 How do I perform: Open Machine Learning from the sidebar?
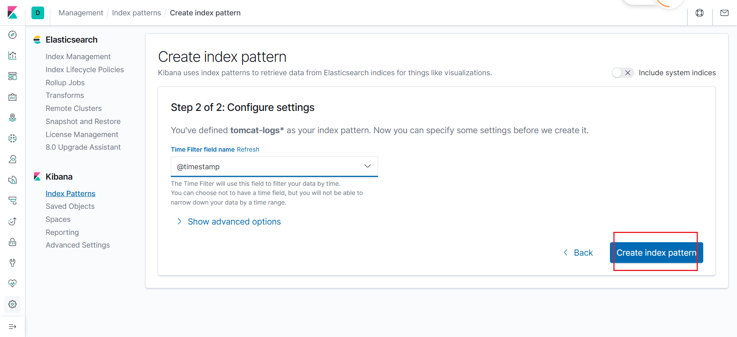point(12,138)
